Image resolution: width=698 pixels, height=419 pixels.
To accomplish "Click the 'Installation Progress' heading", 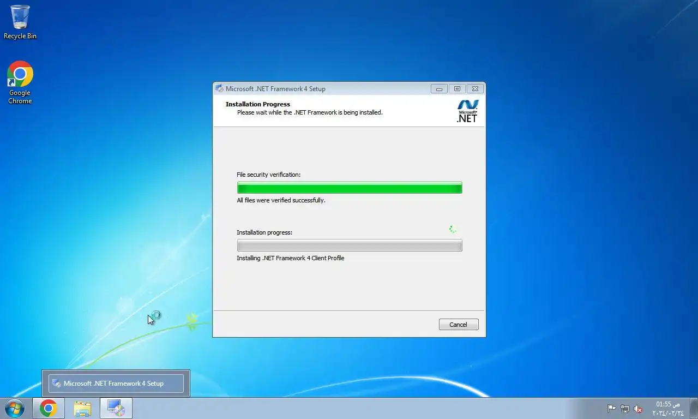I will [258, 104].
